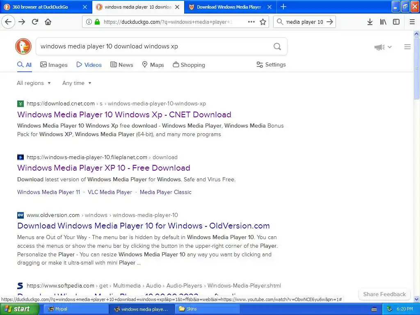
Task: Select the Shopping search tab
Action: (x=189, y=65)
